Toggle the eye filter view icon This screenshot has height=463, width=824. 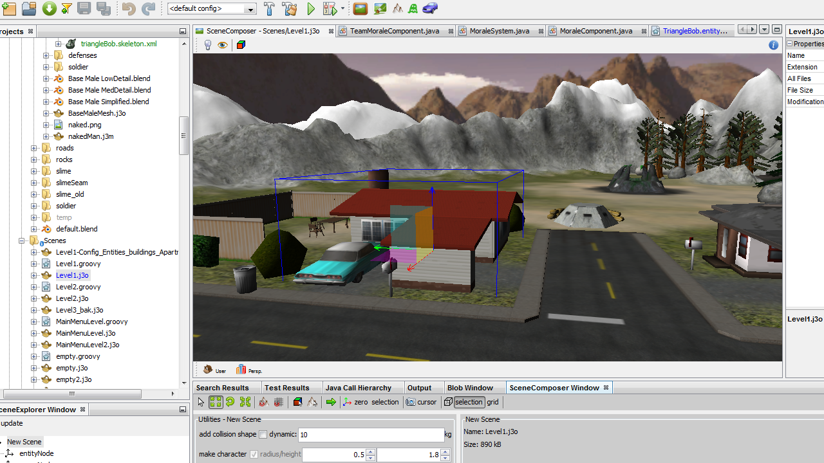tap(223, 45)
